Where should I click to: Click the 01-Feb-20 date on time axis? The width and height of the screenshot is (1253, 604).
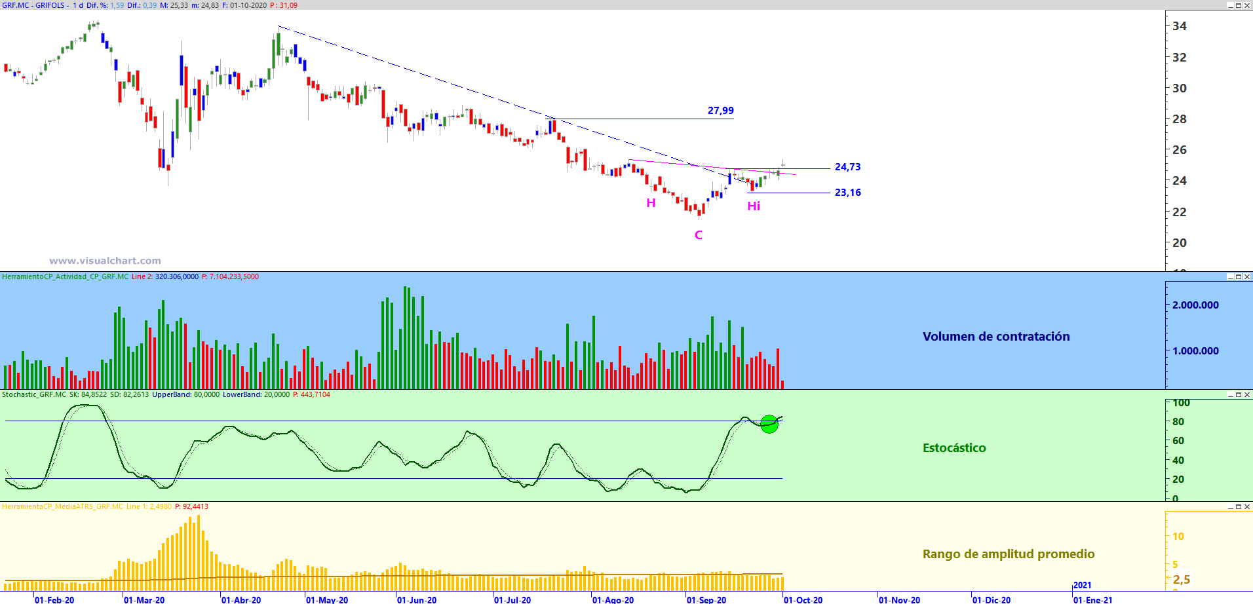pos(54,599)
